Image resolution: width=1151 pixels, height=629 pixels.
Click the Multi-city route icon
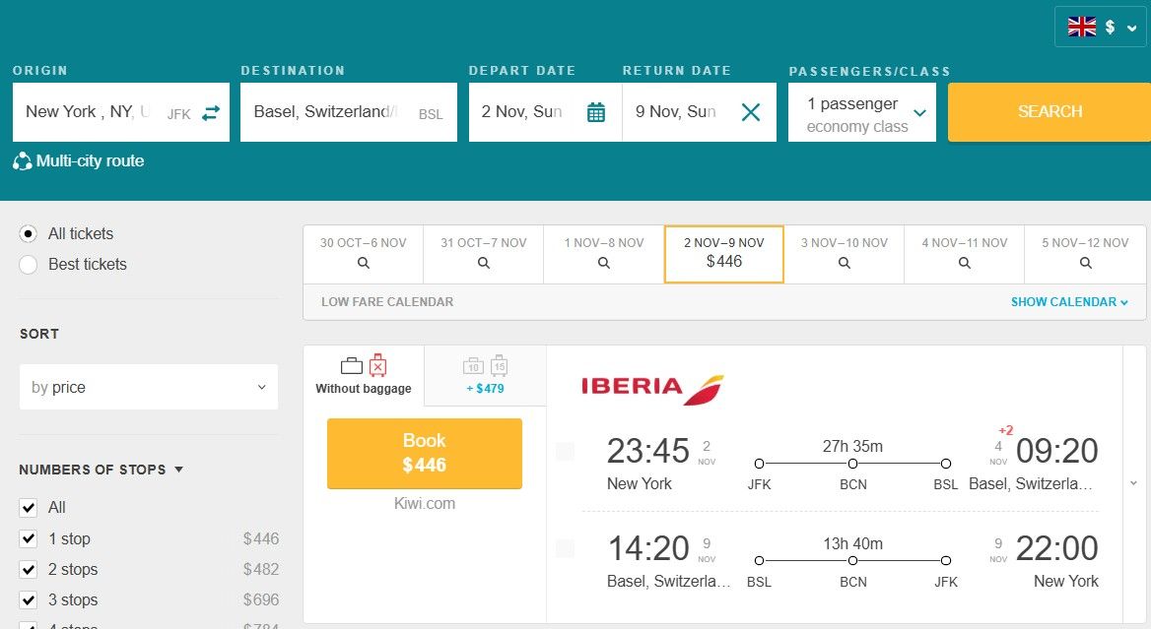point(23,161)
